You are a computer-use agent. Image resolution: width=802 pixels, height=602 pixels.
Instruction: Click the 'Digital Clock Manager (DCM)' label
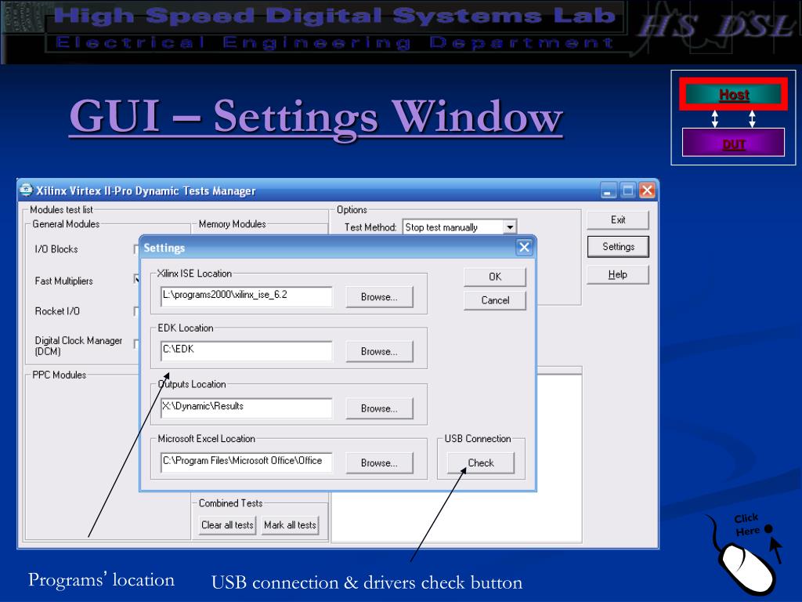click(x=78, y=346)
